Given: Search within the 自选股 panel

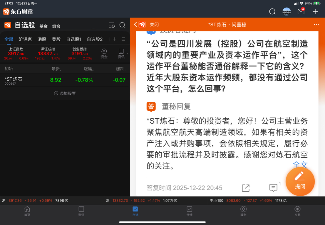Looking at the screenshot, I should 122,25.
